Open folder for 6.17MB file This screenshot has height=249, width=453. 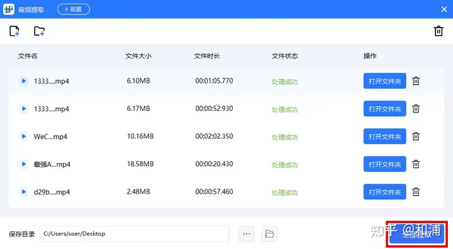384,109
